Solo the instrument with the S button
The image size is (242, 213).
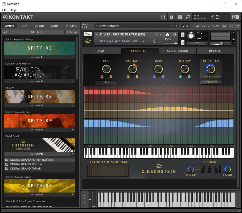tap(183, 35)
